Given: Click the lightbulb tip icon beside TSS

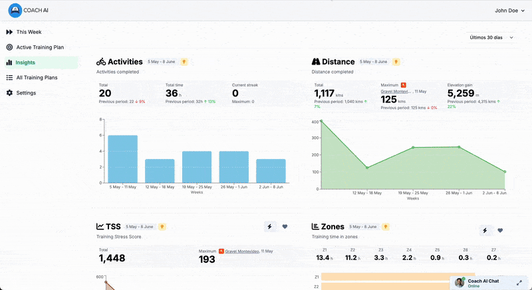Looking at the screenshot, I should 161,227.
